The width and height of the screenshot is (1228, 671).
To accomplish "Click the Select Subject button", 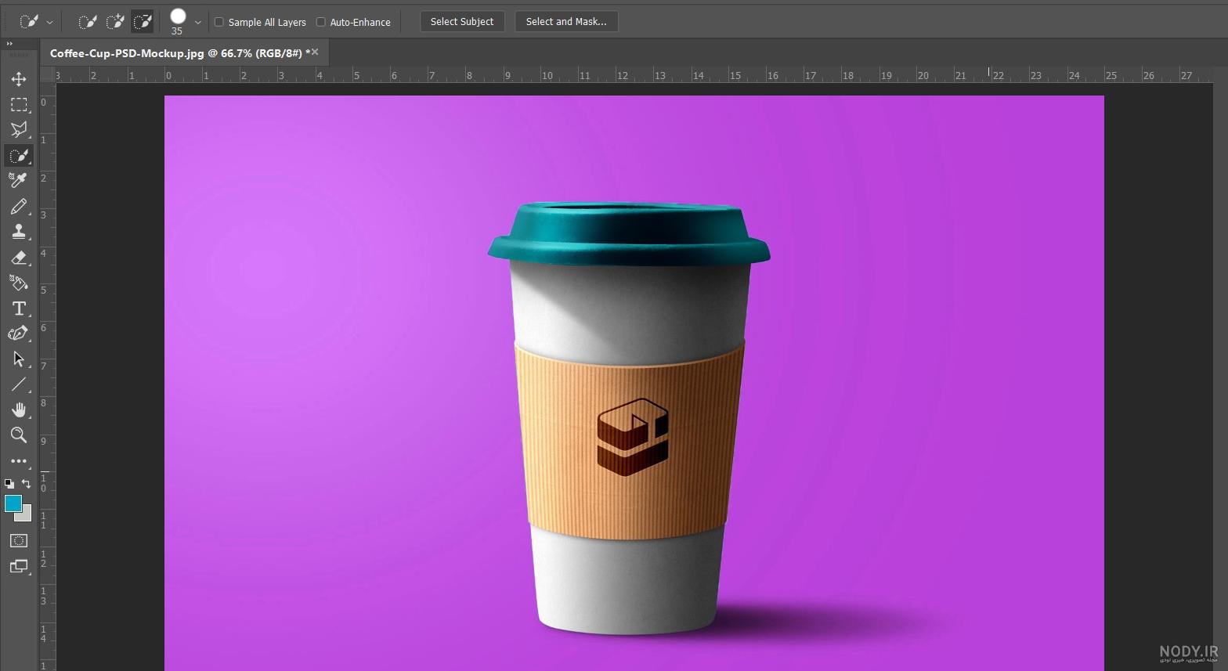I will [x=462, y=22].
